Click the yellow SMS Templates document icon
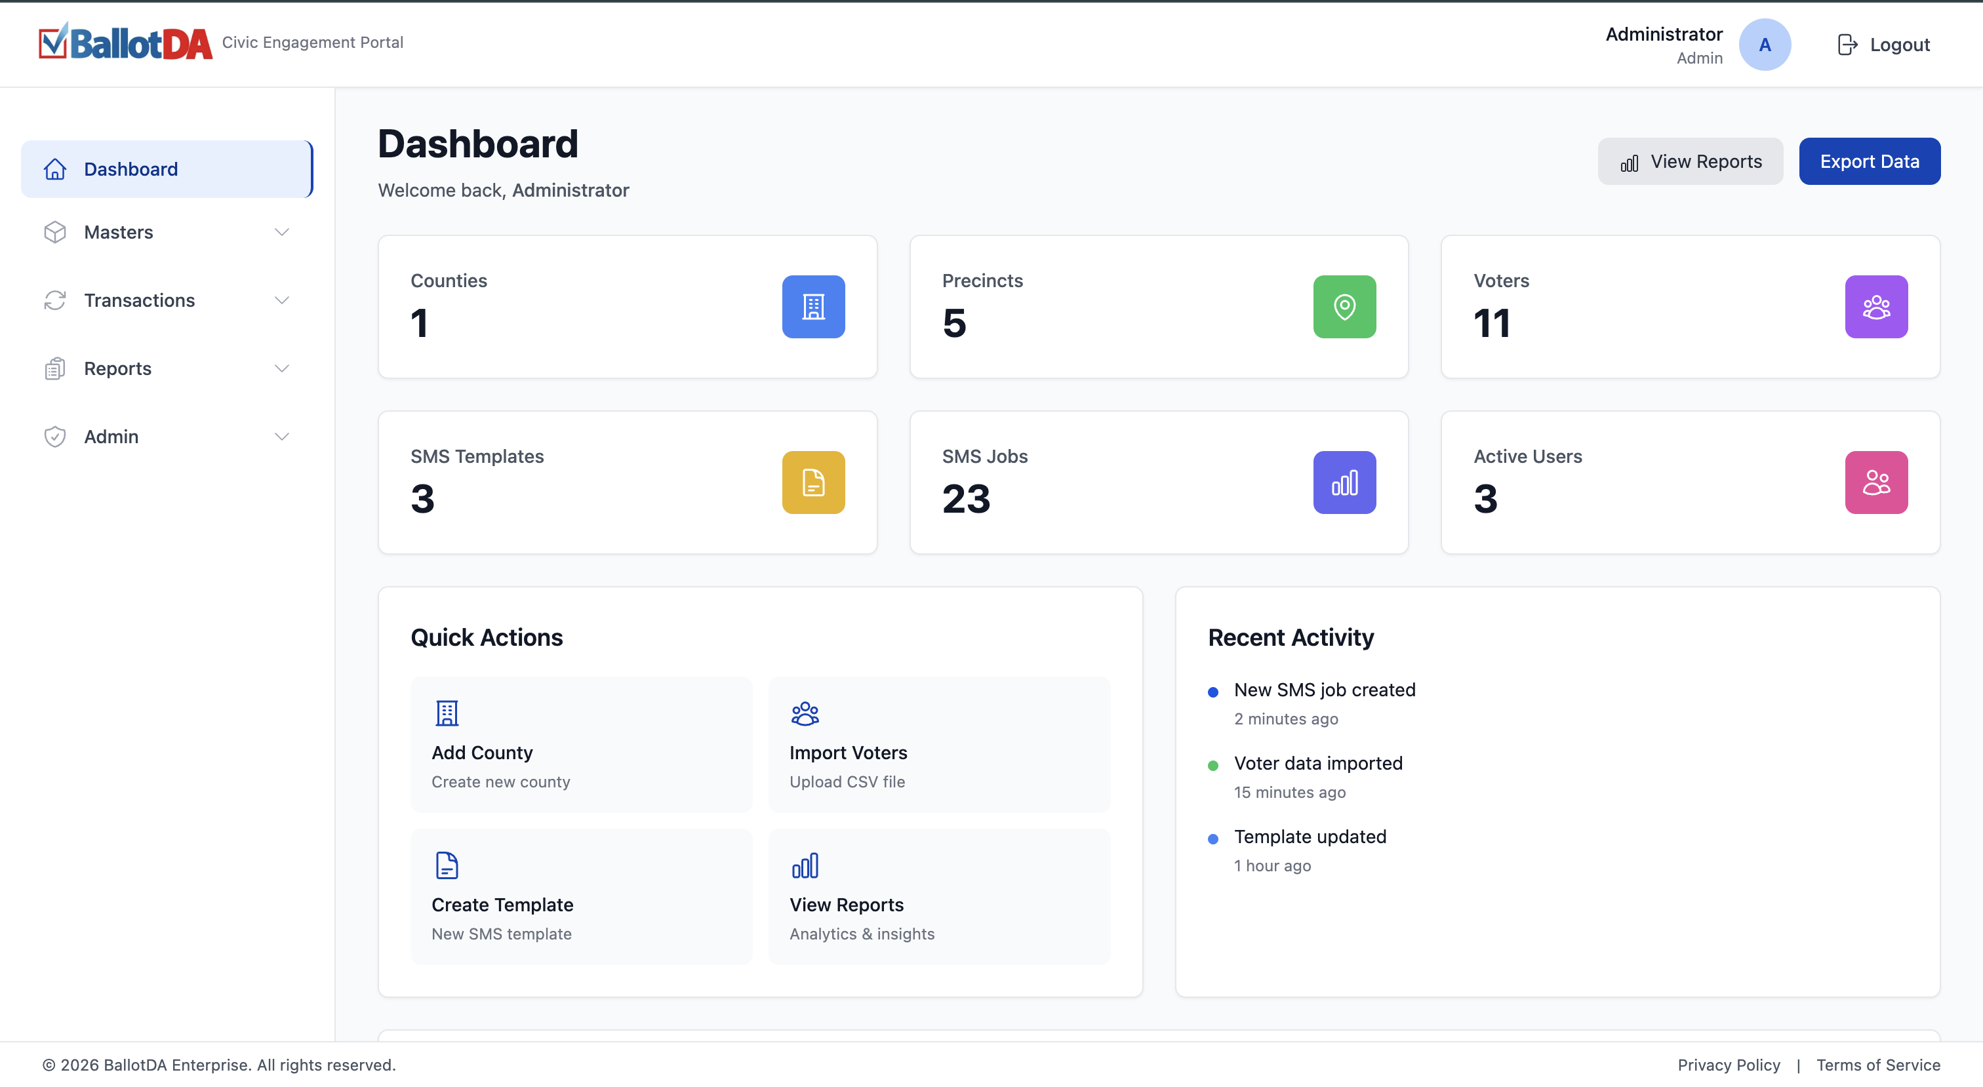1983x1087 pixels. pos(813,483)
